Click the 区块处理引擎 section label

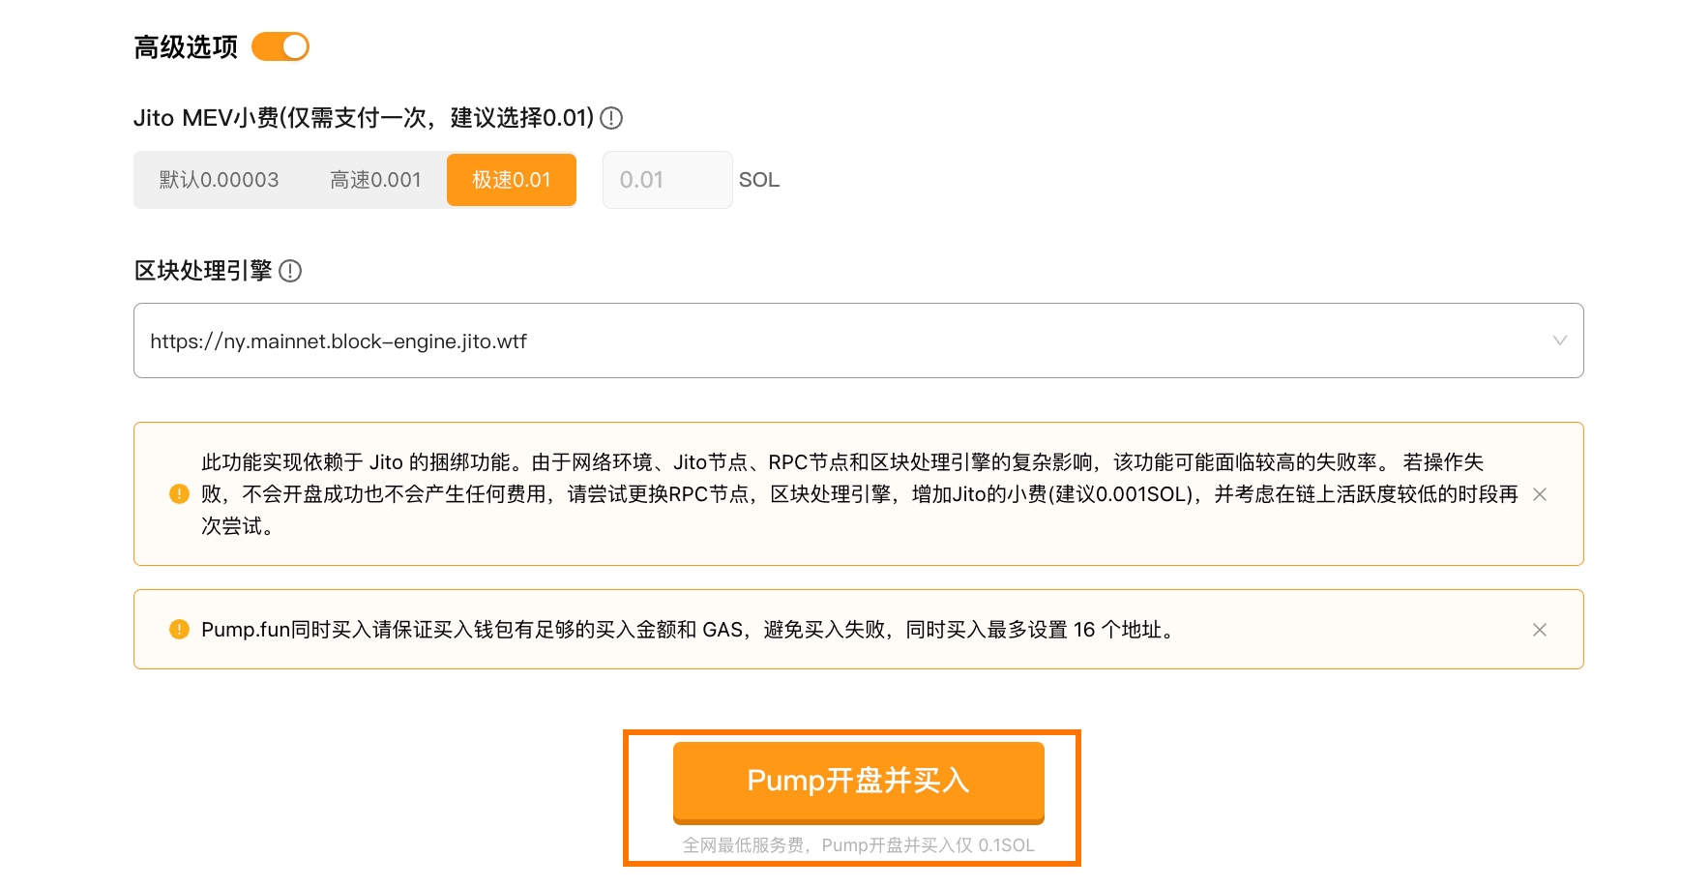point(203,271)
